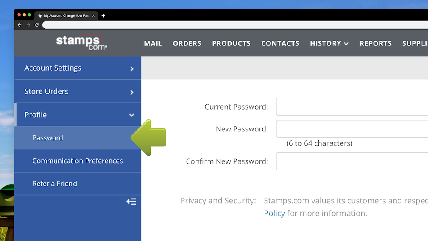Focus the New Password field

click(352, 129)
